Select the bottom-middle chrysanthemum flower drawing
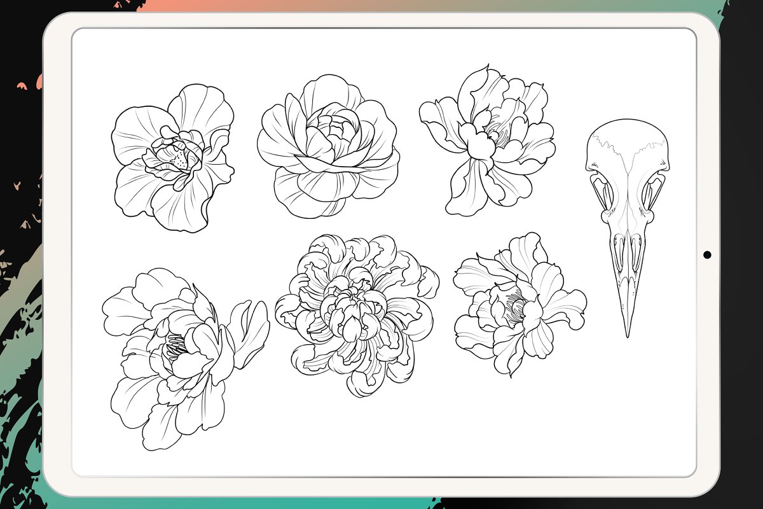Image resolution: width=763 pixels, height=509 pixels. [357, 315]
